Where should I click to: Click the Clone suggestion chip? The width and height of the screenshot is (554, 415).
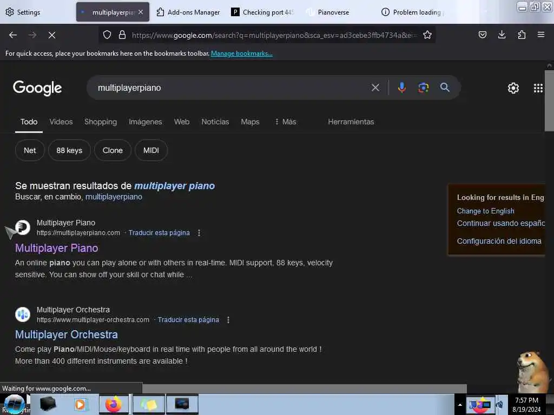pyautogui.click(x=113, y=150)
